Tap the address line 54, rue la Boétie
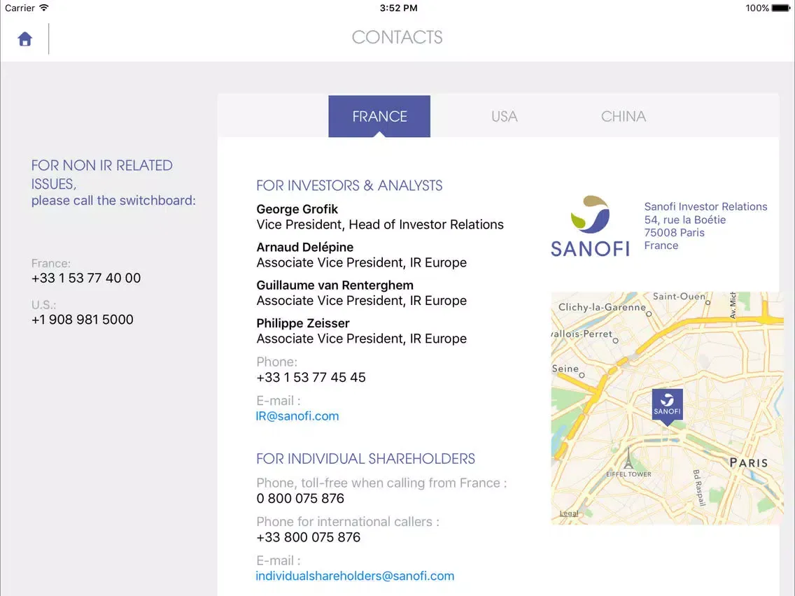The image size is (795, 596). point(685,220)
